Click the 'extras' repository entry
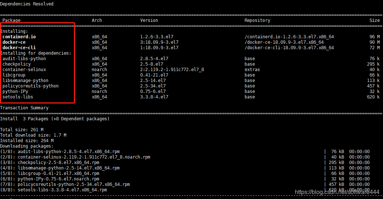 252,69
